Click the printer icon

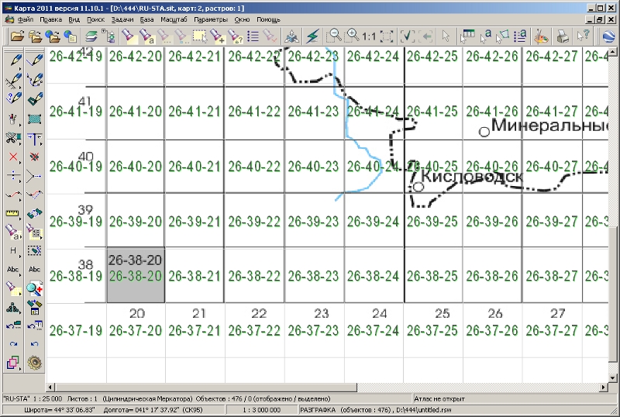point(562,36)
